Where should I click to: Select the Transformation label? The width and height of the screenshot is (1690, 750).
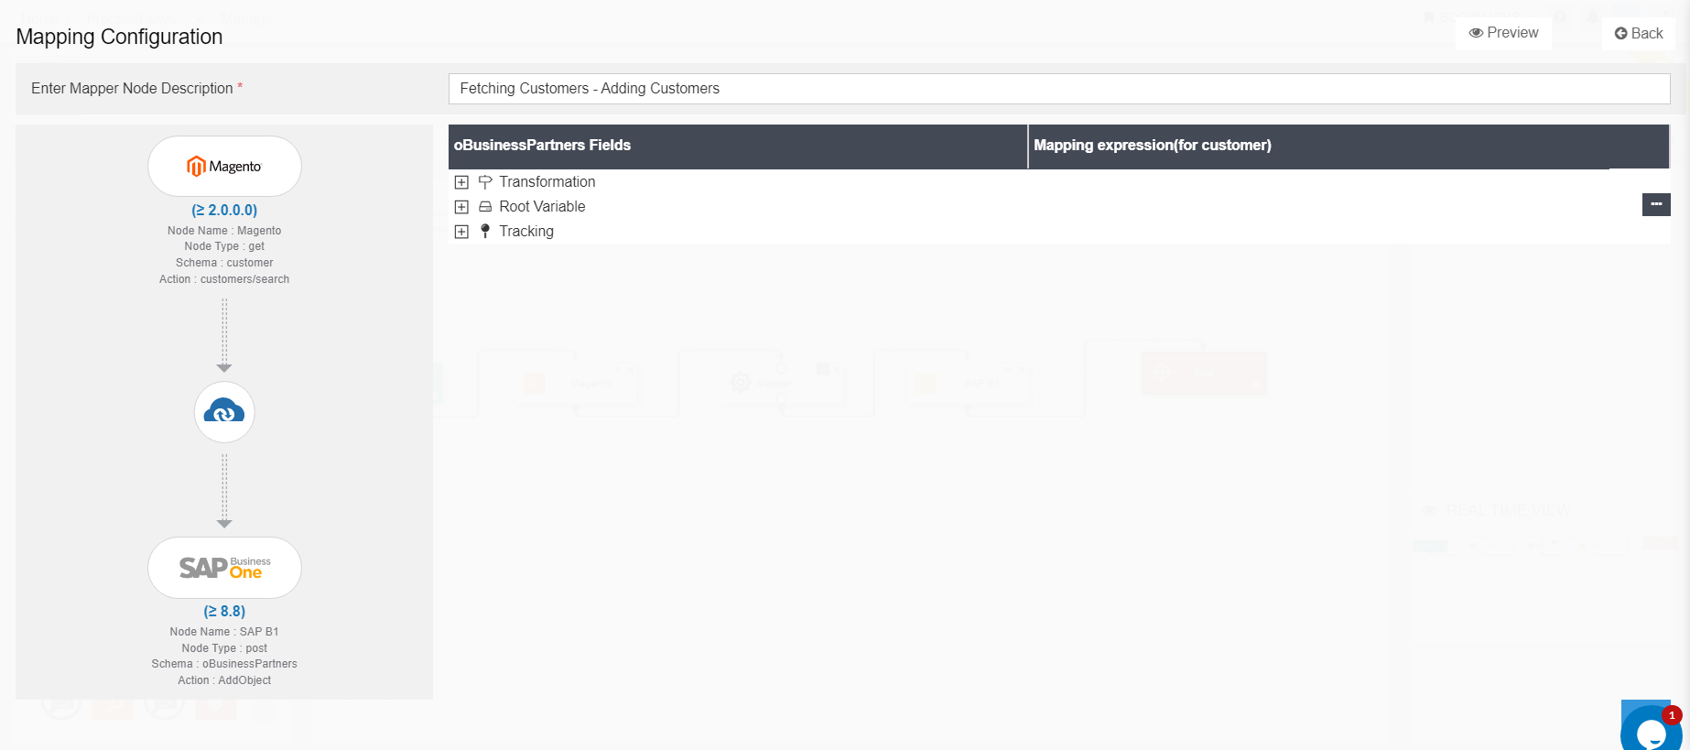coord(547,182)
